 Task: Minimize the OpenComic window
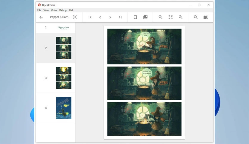click(190, 5)
